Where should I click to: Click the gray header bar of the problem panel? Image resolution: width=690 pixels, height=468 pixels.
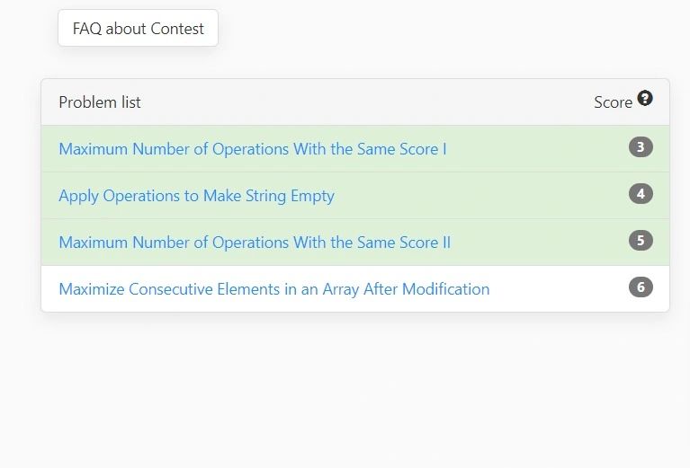[360, 102]
